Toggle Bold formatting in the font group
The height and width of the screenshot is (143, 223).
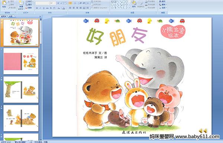[x=37, y=8]
